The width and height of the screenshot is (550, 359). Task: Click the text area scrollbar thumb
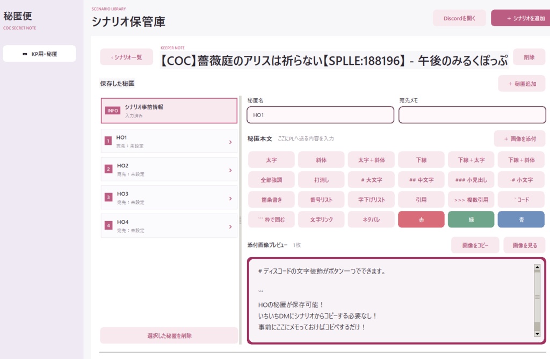(x=537, y=297)
